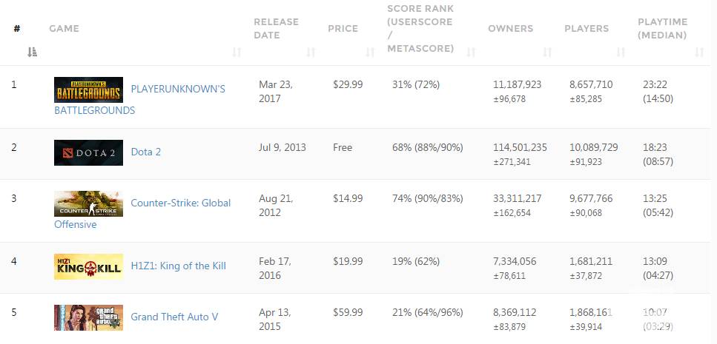Open PLAYERUNKNOWN'S BATTLEGROUNDS game link
This screenshot has height=344, width=717.
coord(178,89)
